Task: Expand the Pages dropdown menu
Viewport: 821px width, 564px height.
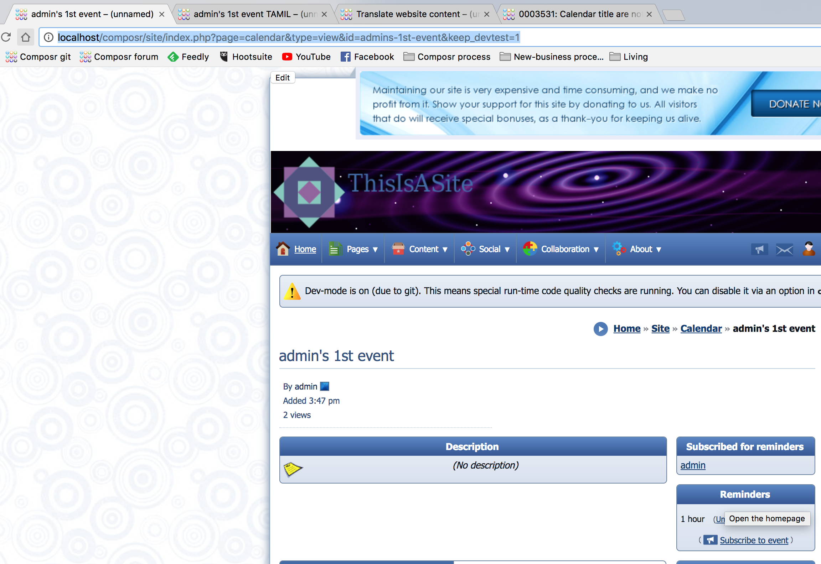Action: pyautogui.click(x=357, y=249)
